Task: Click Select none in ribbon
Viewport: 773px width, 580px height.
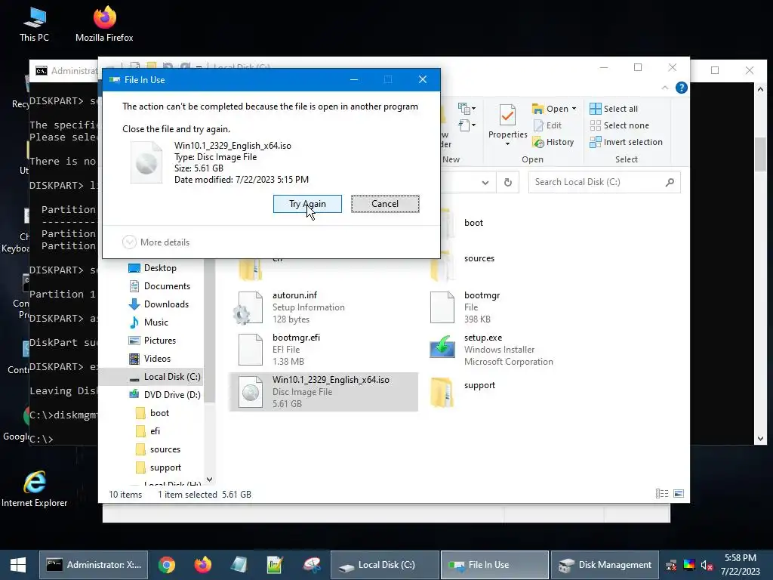Action: (x=619, y=125)
